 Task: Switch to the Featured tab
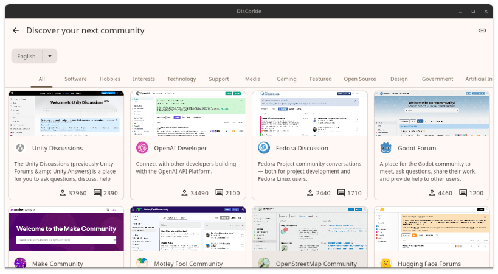click(320, 79)
